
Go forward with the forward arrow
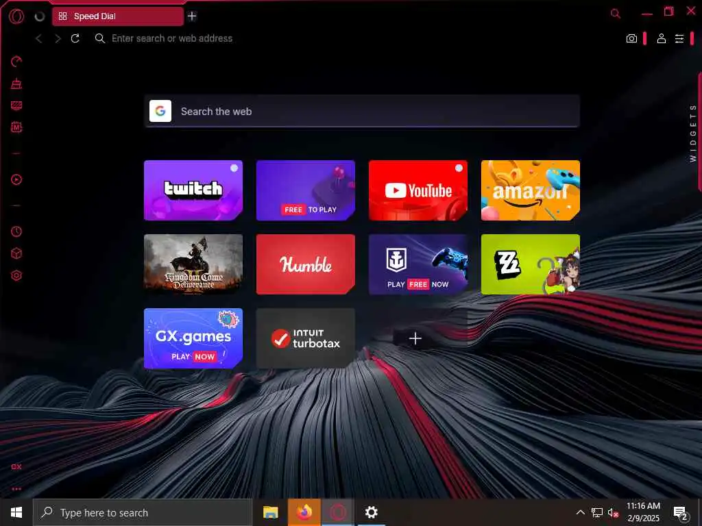point(58,38)
